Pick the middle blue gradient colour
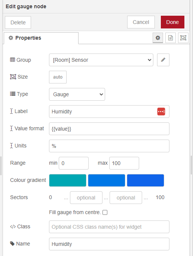The height and width of the screenshot is (256, 193). [107, 180]
